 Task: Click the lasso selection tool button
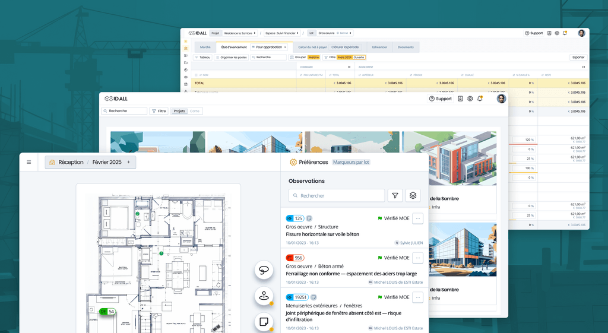click(264, 270)
